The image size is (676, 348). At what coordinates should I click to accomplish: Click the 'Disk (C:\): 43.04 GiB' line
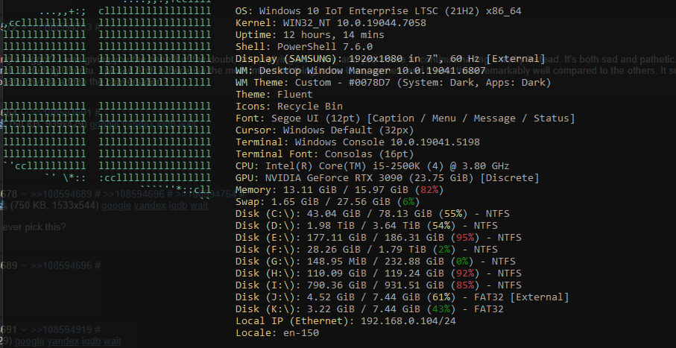click(x=373, y=213)
